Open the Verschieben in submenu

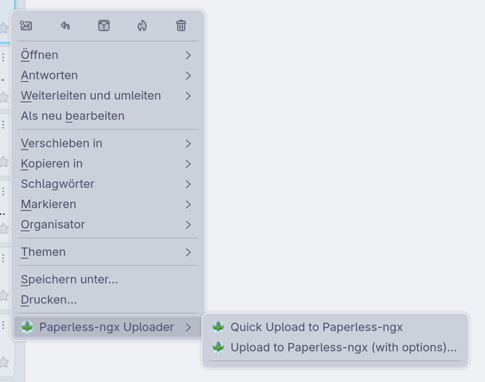[x=62, y=143]
